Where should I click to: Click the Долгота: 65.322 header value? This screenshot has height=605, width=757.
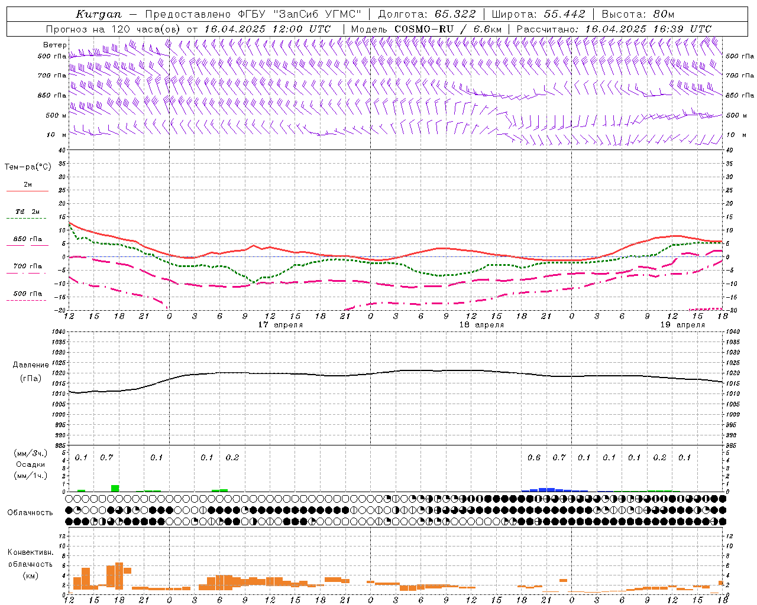[x=426, y=14]
